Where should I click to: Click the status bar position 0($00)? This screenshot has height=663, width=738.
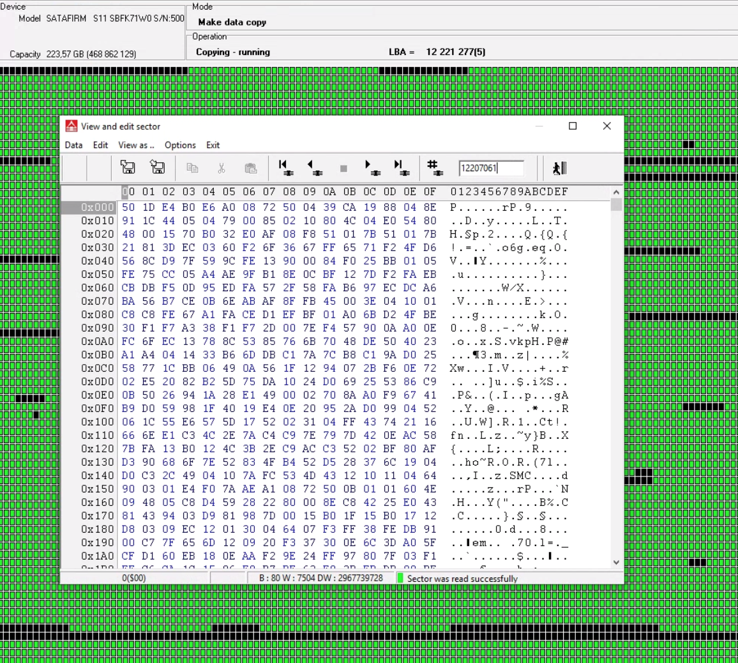133,578
